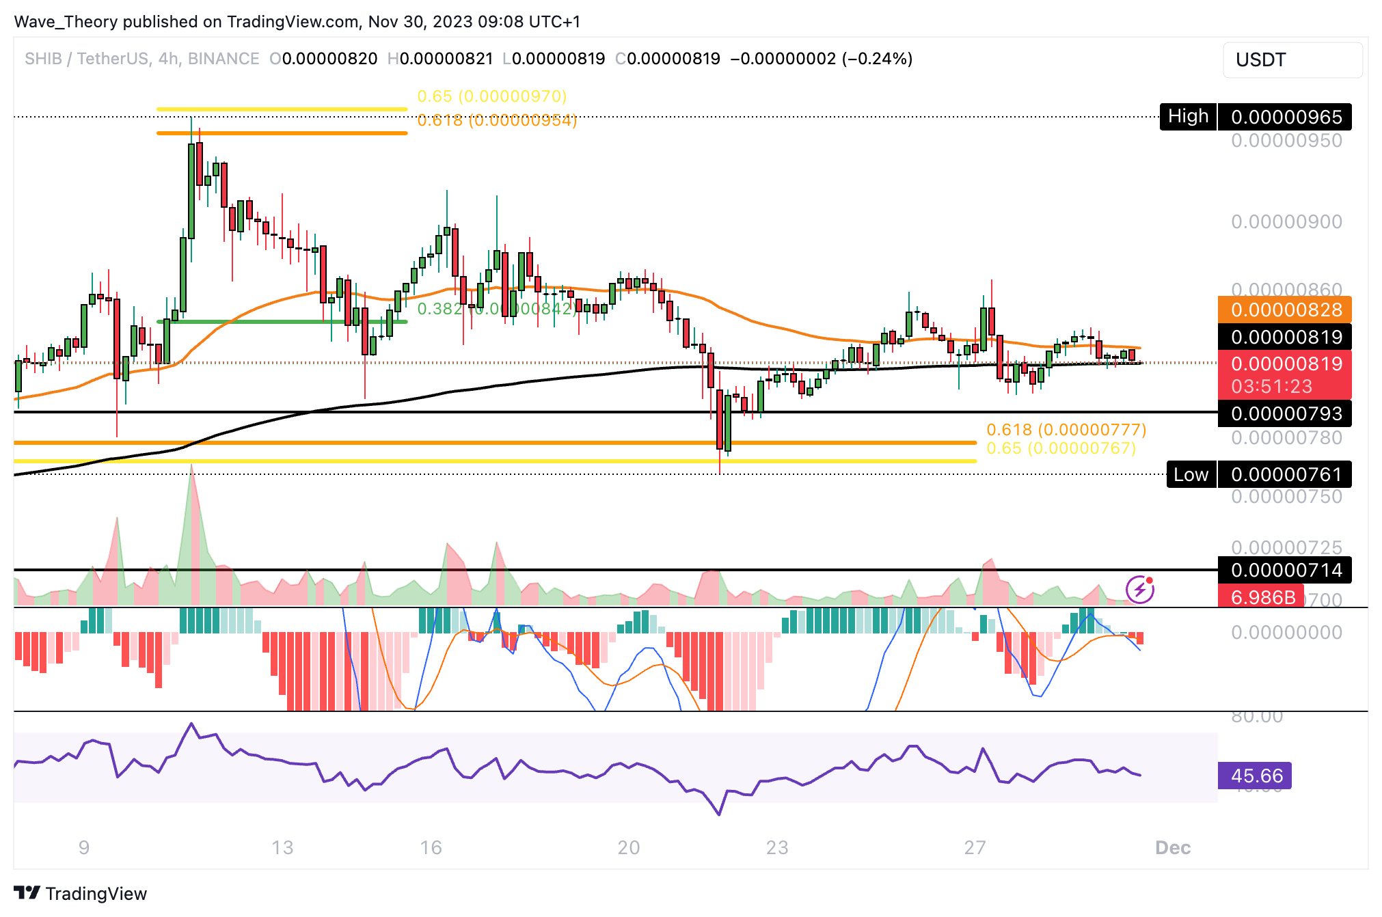Click the orange 0.00000828 moving average tag
The image size is (1382, 917).
pos(1285,310)
